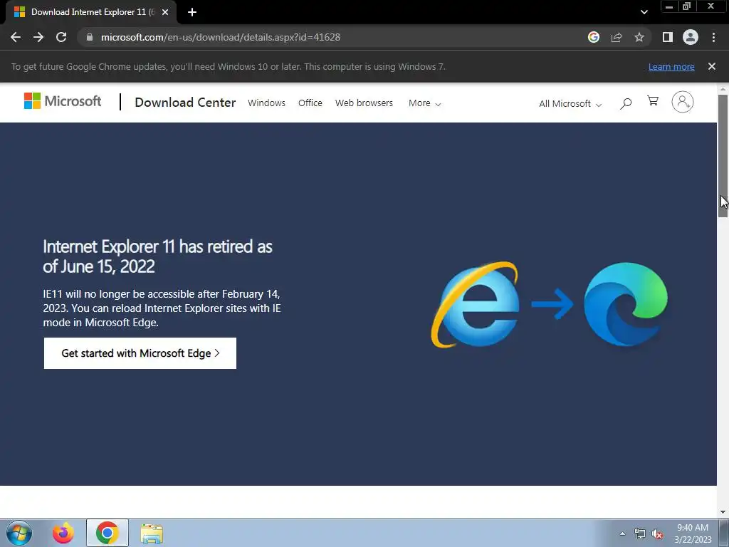Open Chrome three-dot menu
Screen dimensions: 729x547
713,37
